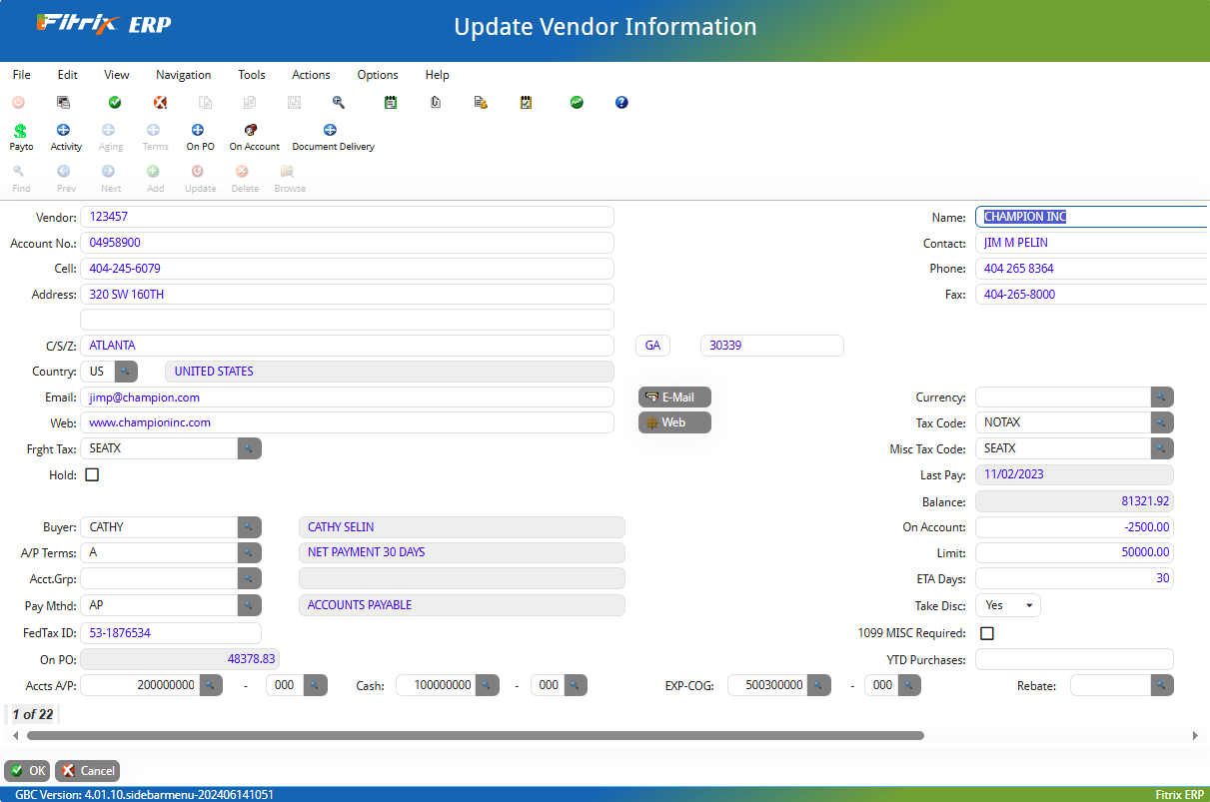Click the Cancel button at the bottom
The image size is (1210, 802).
click(x=88, y=771)
